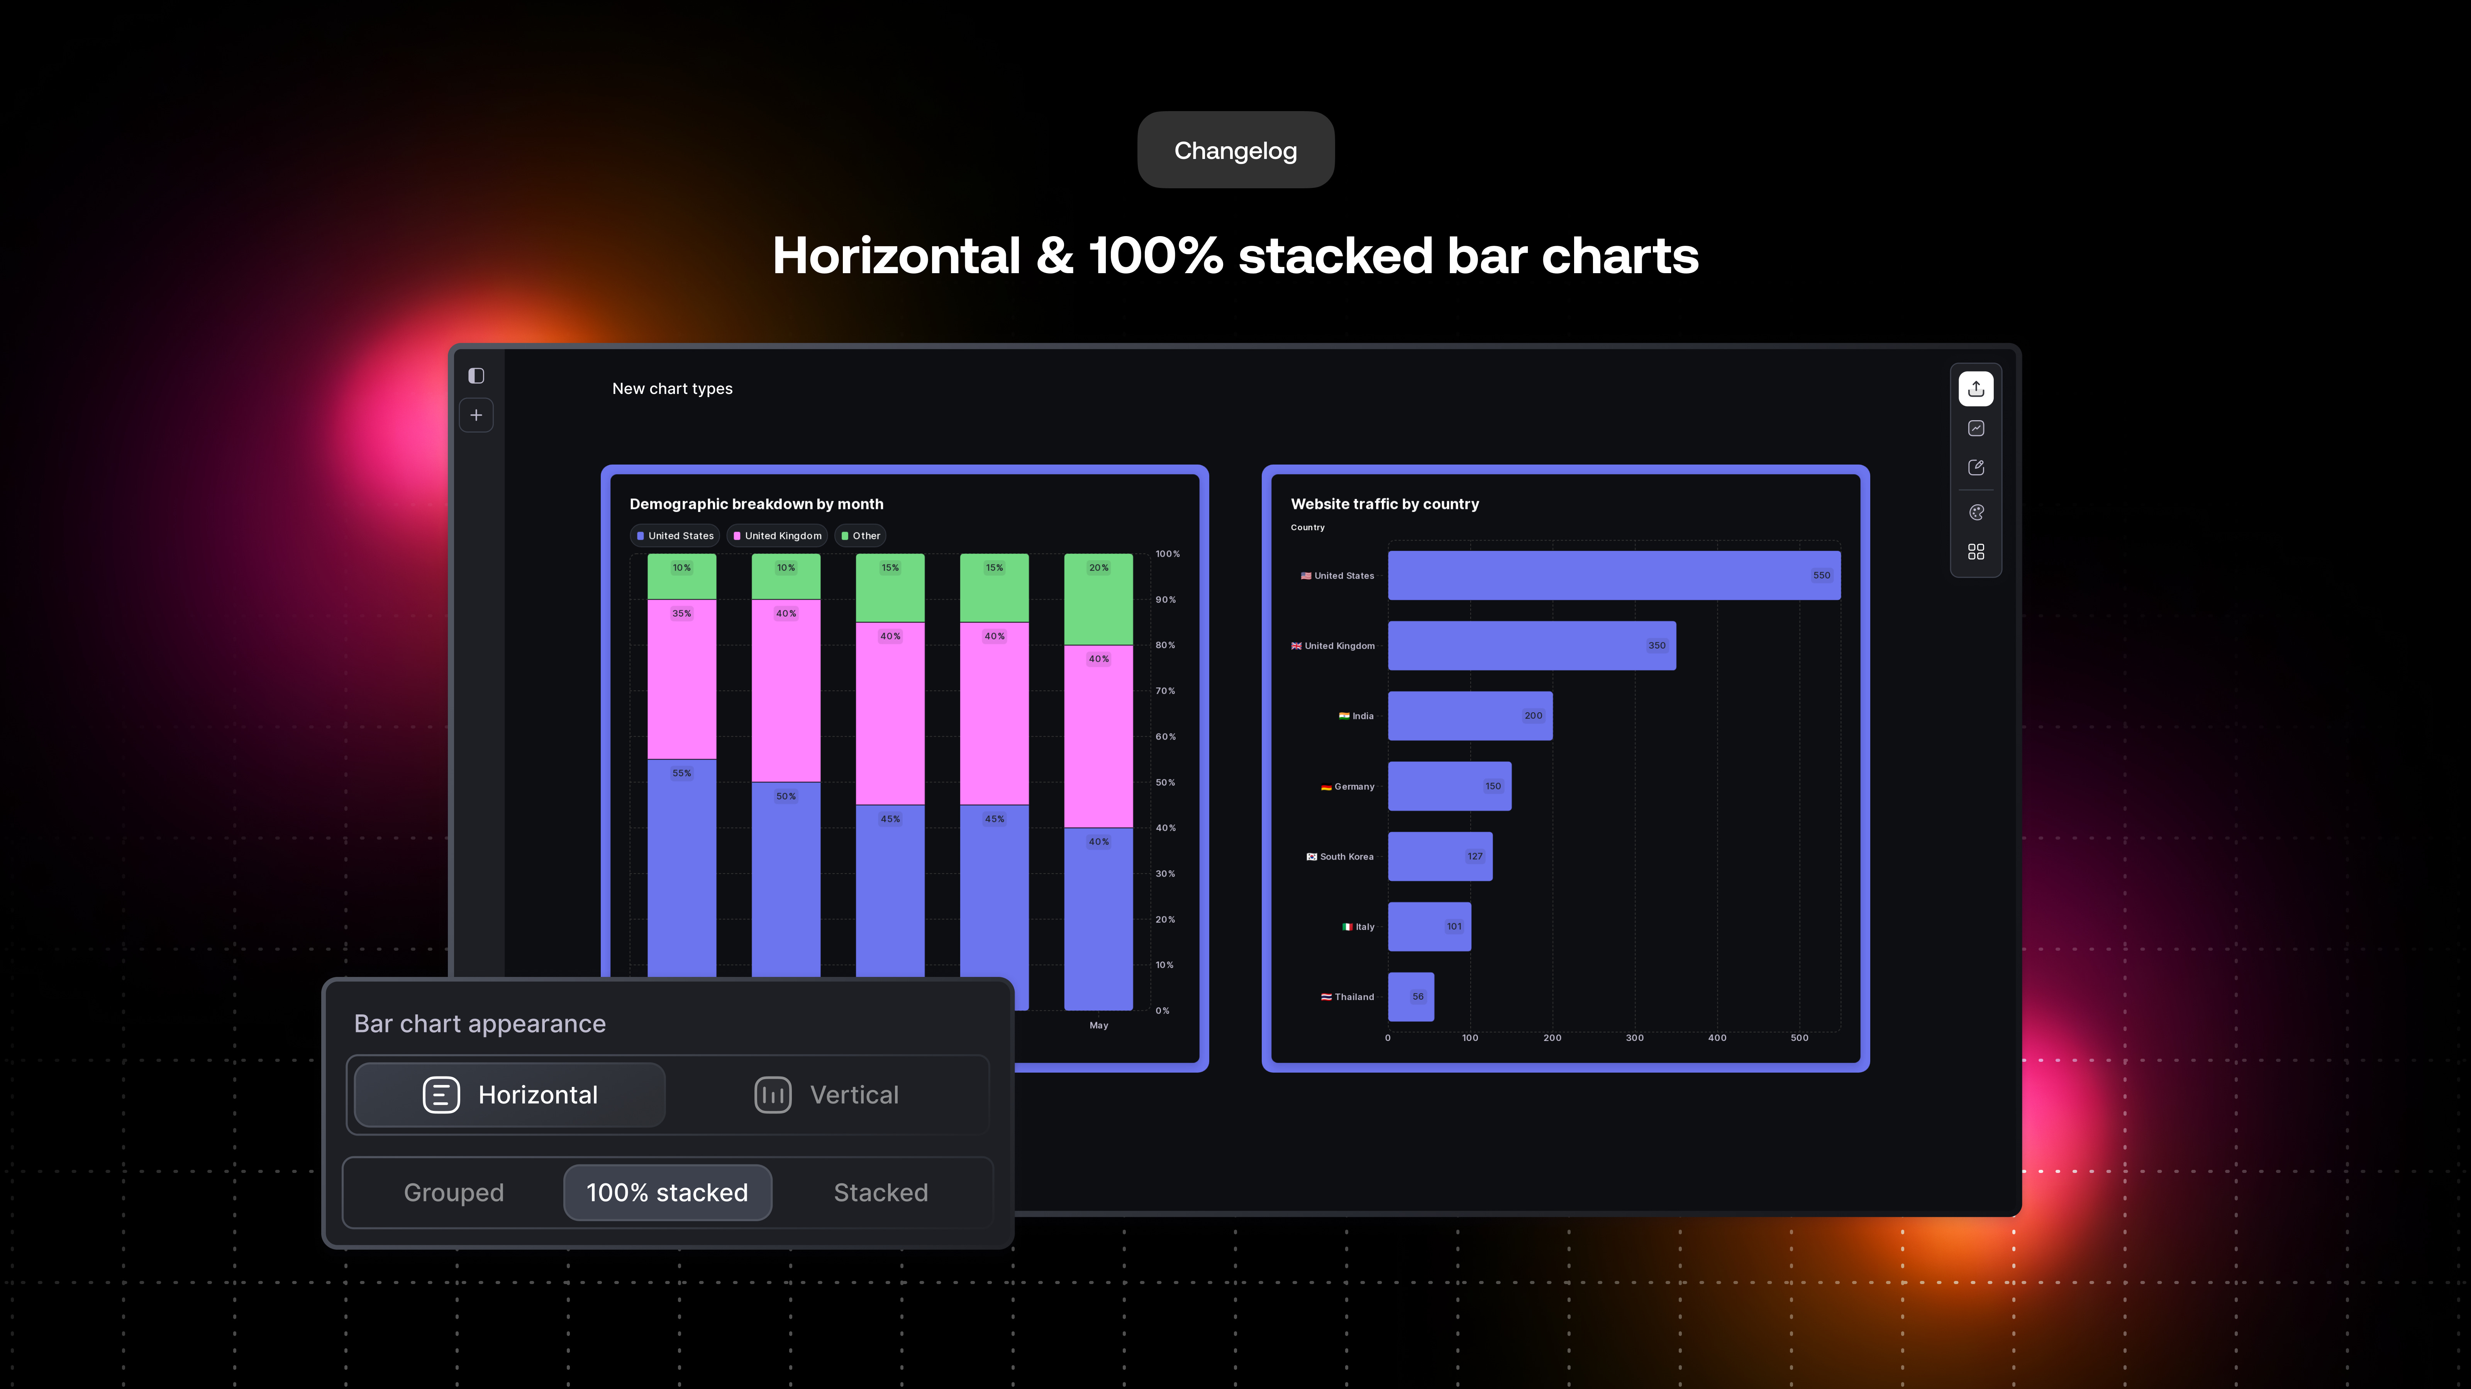
Task: Choose the 100% stacked option
Action: click(667, 1193)
